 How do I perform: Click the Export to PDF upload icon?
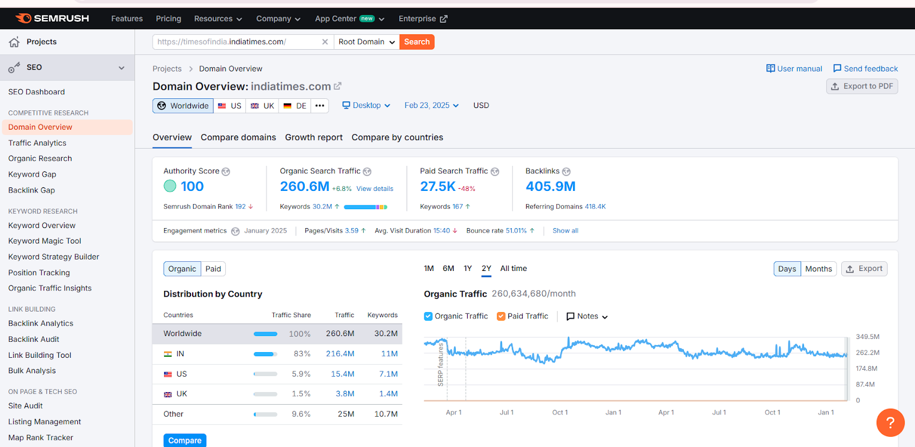835,86
